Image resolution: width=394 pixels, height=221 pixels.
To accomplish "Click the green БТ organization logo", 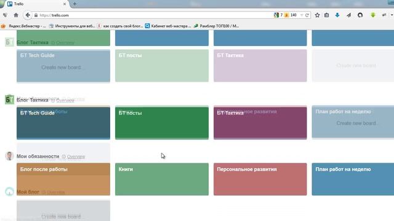I will [10, 99].
